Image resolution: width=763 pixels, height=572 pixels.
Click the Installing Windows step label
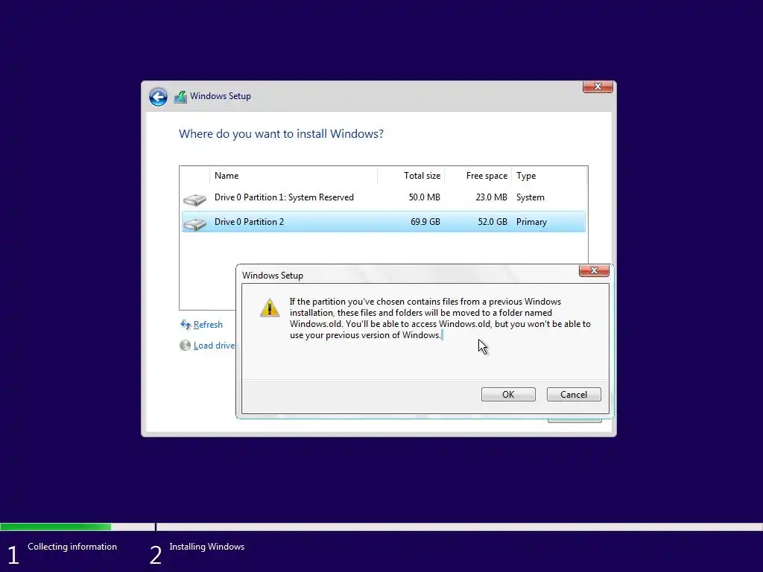click(207, 547)
